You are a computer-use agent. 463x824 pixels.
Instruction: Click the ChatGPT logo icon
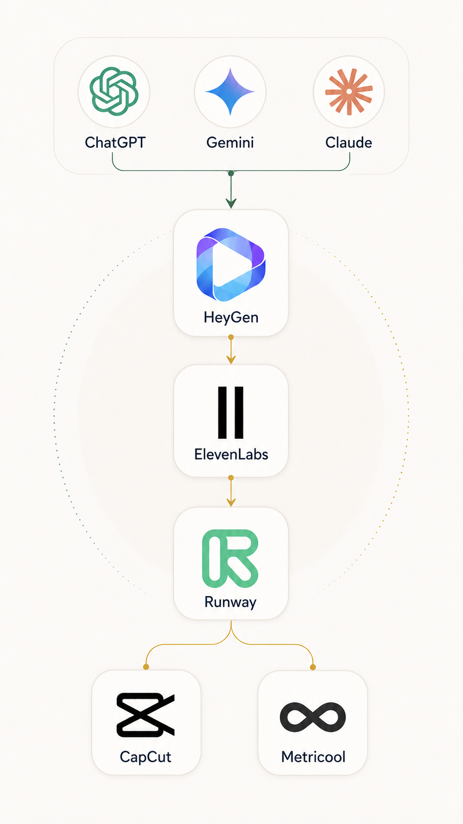[114, 92]
